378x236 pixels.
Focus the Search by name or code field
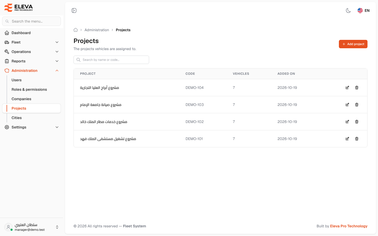(111, 60)
